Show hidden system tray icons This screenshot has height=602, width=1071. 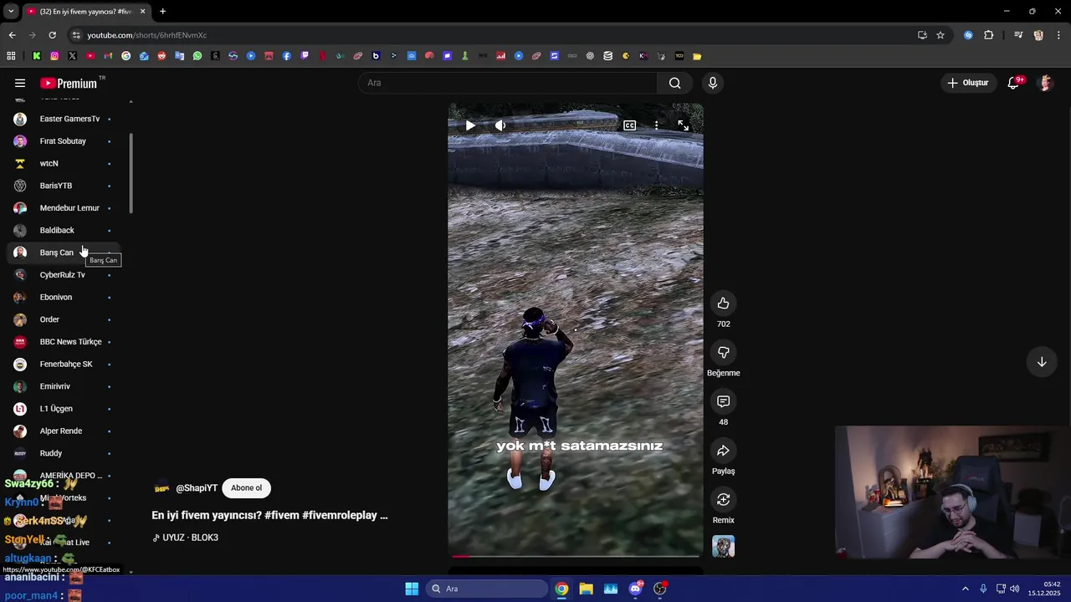pos(965,589)
